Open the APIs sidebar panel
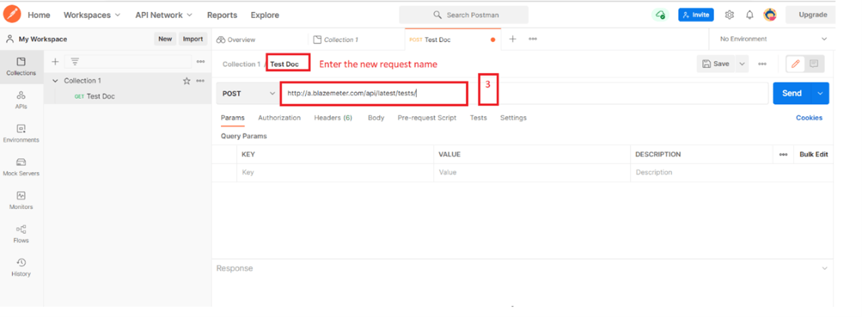 pos(21,100)
